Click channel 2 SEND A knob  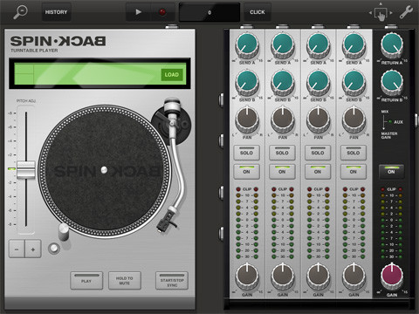(283, 45)
